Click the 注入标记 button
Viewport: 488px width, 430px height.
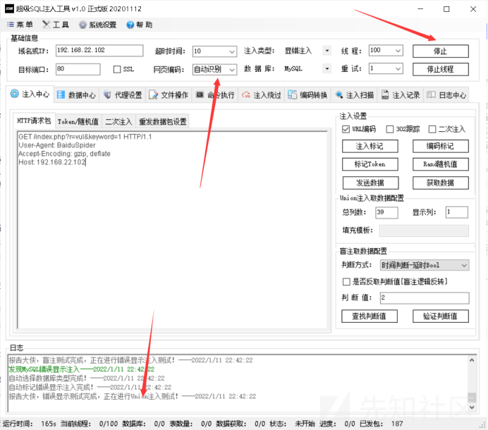(x=370, y=146)
